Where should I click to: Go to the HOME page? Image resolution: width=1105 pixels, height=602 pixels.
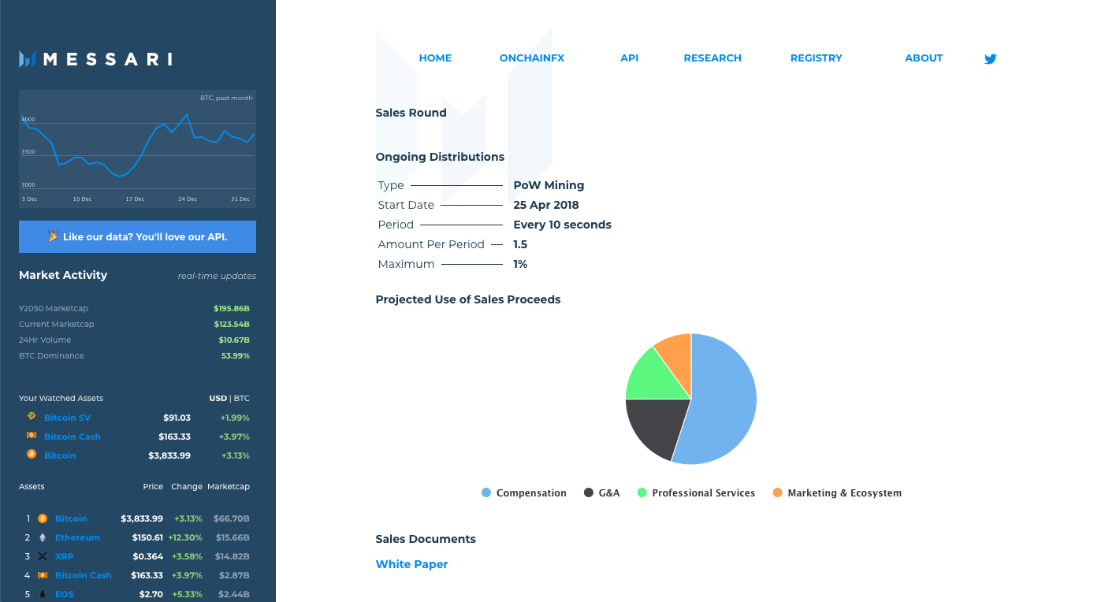point(435,58)
